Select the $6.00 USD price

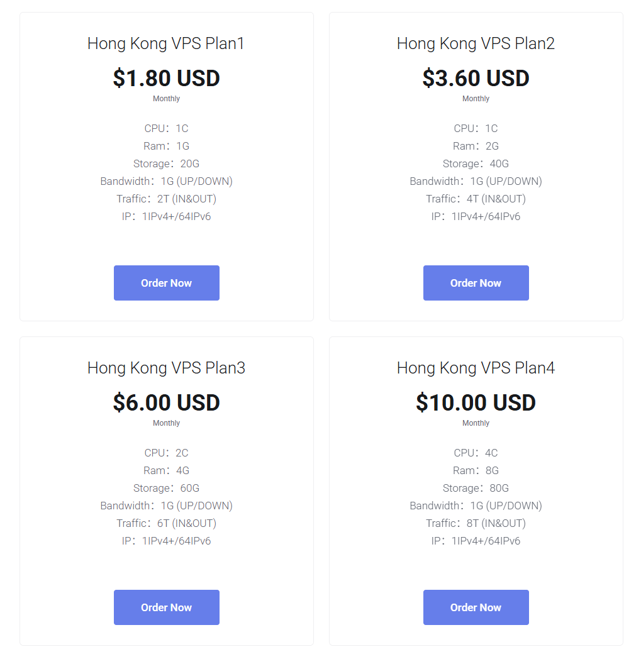[x=166, y=402]
